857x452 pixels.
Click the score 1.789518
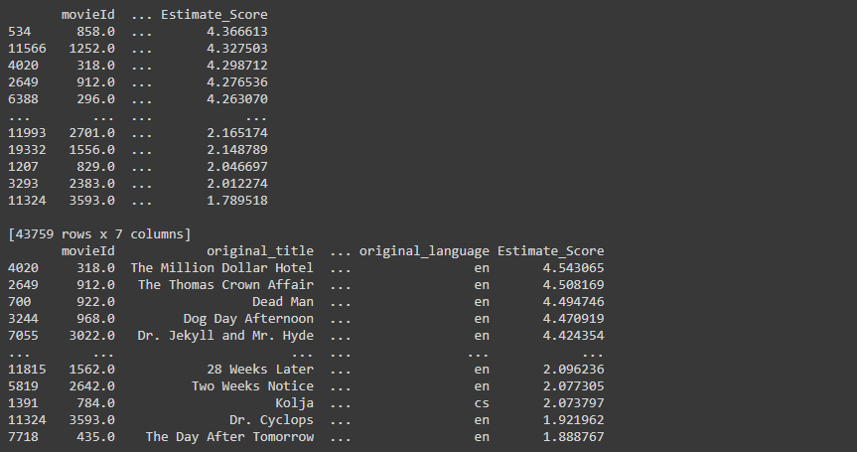pyautogui.click(x=237, y=201)
